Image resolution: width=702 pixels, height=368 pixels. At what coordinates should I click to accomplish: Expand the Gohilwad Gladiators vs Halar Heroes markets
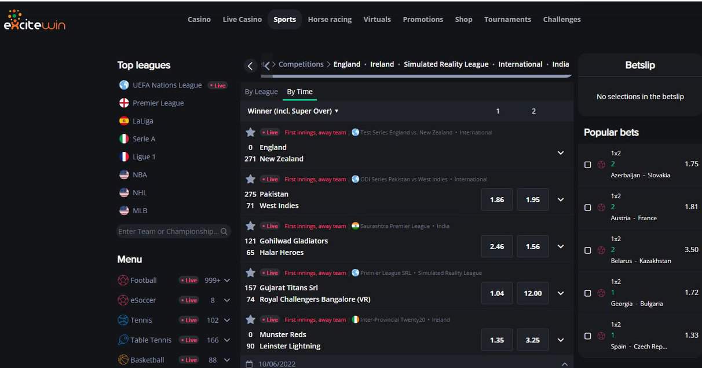tap(561, 246)
